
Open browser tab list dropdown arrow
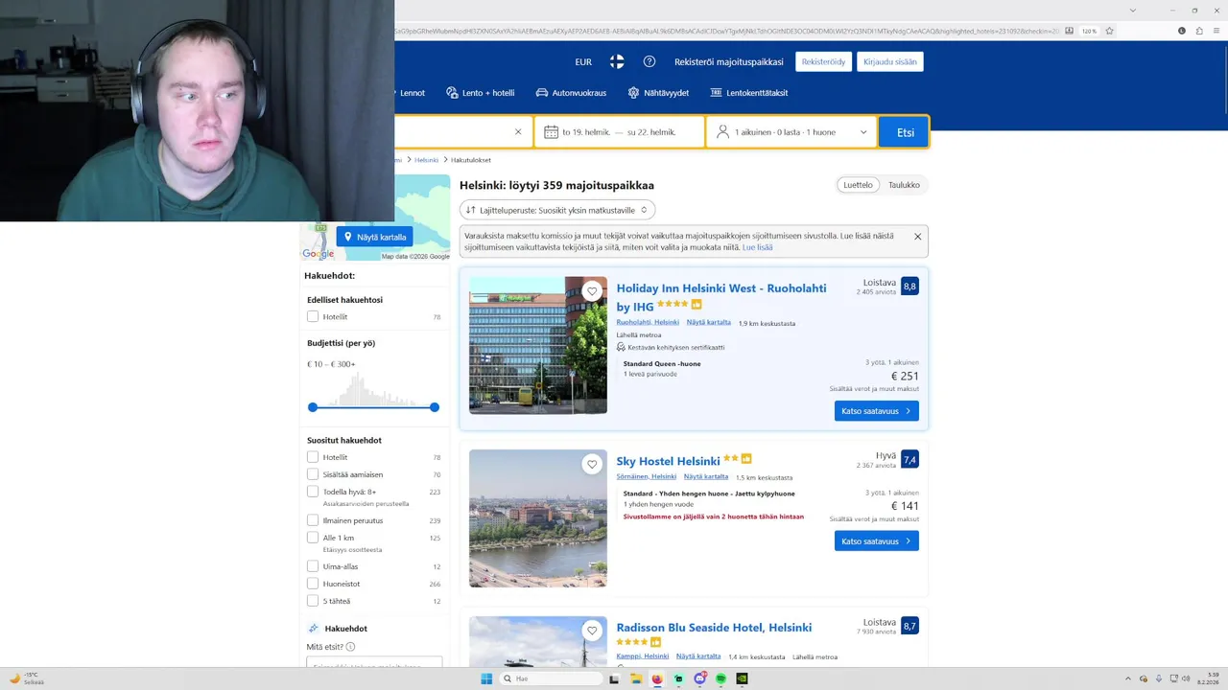coord(1133,11)
